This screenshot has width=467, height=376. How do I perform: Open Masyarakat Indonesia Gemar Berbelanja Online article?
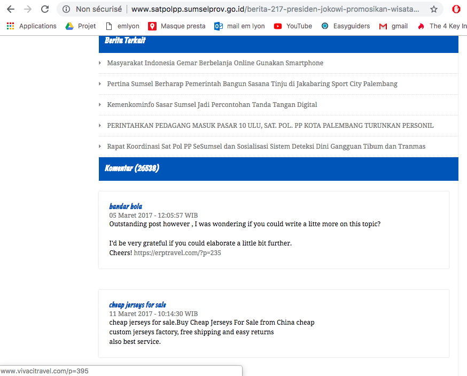[x=215, y=63]
